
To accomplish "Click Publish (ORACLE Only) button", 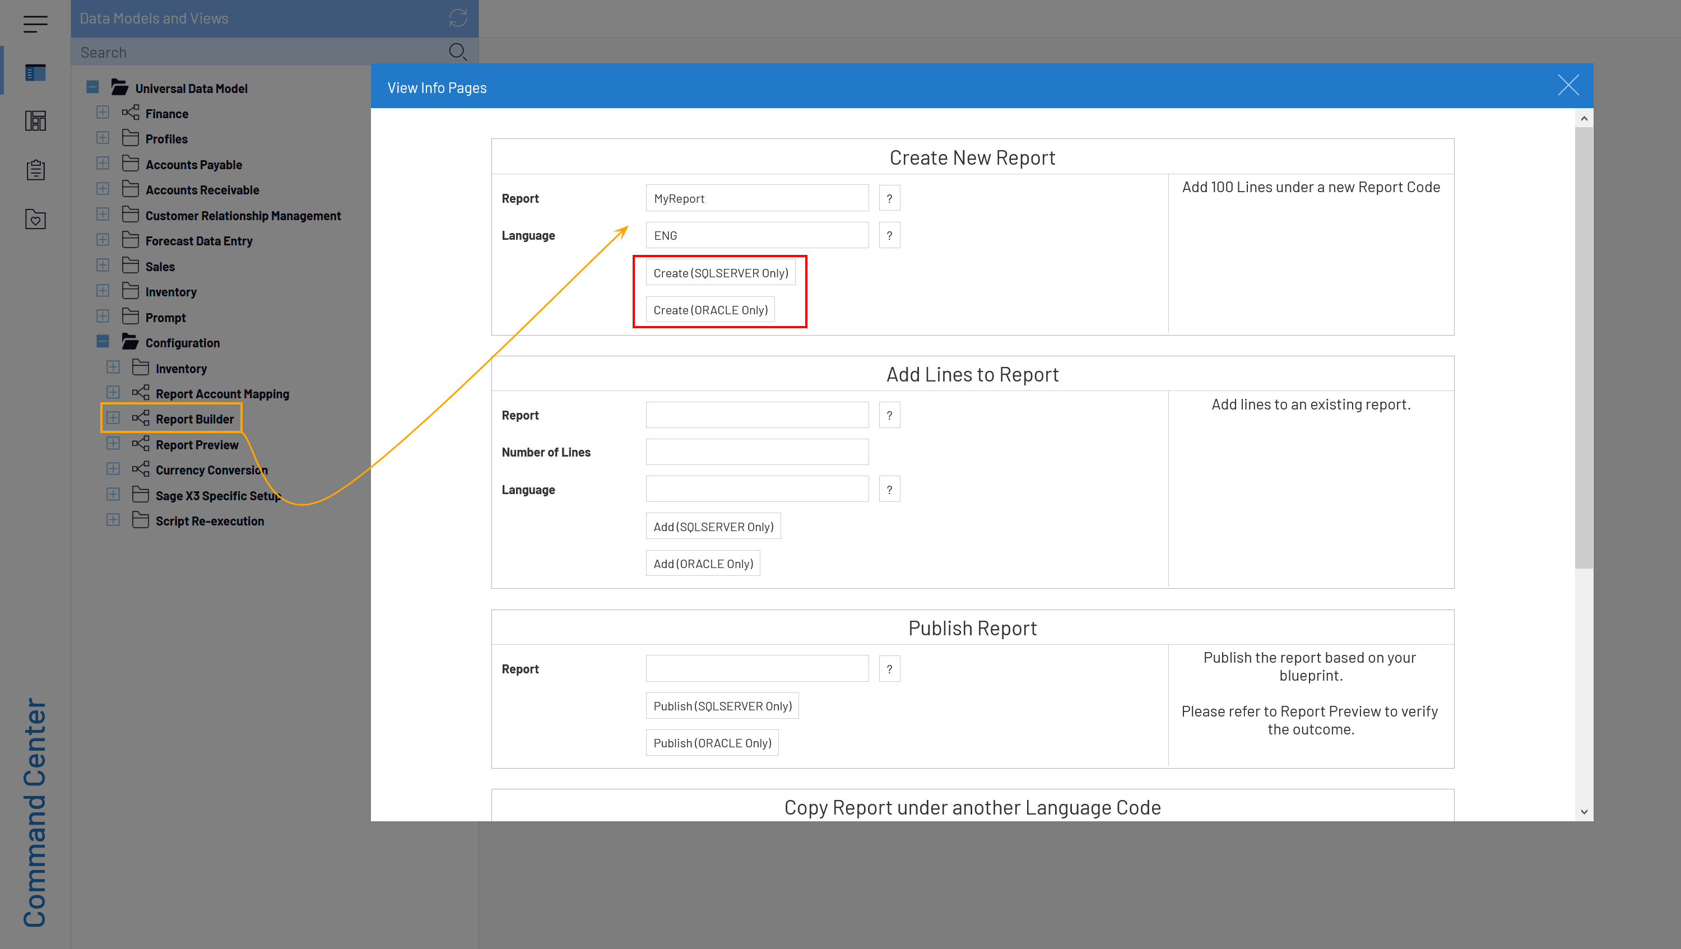I will point(711,743).
